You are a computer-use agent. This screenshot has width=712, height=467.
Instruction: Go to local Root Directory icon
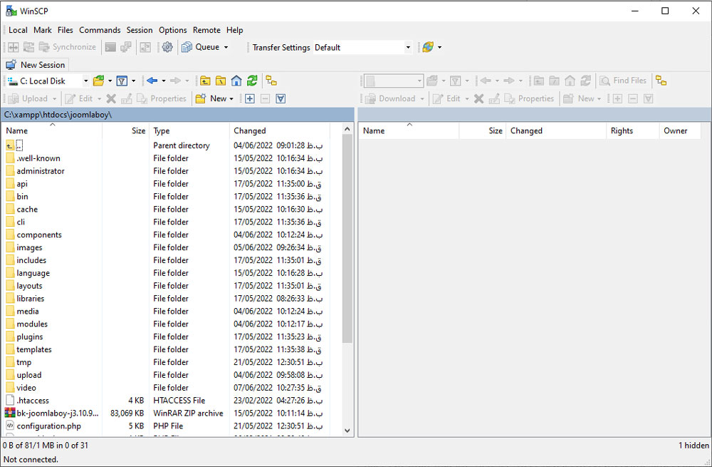(x=221, y=81)
